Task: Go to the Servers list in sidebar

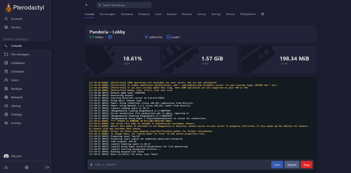Action: pyautogui.click(x=16, y=27)
